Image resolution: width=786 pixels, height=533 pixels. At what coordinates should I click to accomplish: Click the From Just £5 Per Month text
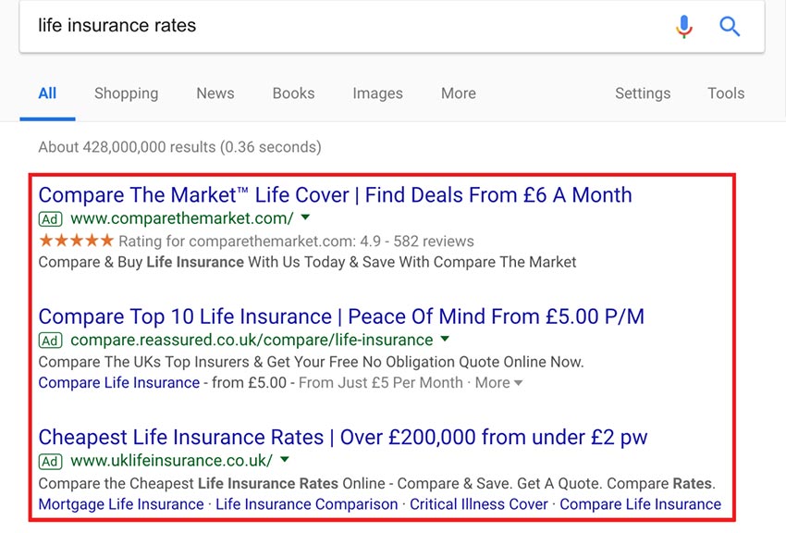pyautogui.click(x=380, y=382)
